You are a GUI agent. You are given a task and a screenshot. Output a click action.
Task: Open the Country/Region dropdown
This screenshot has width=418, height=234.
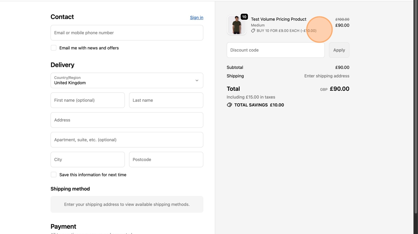tap(127, 80)
